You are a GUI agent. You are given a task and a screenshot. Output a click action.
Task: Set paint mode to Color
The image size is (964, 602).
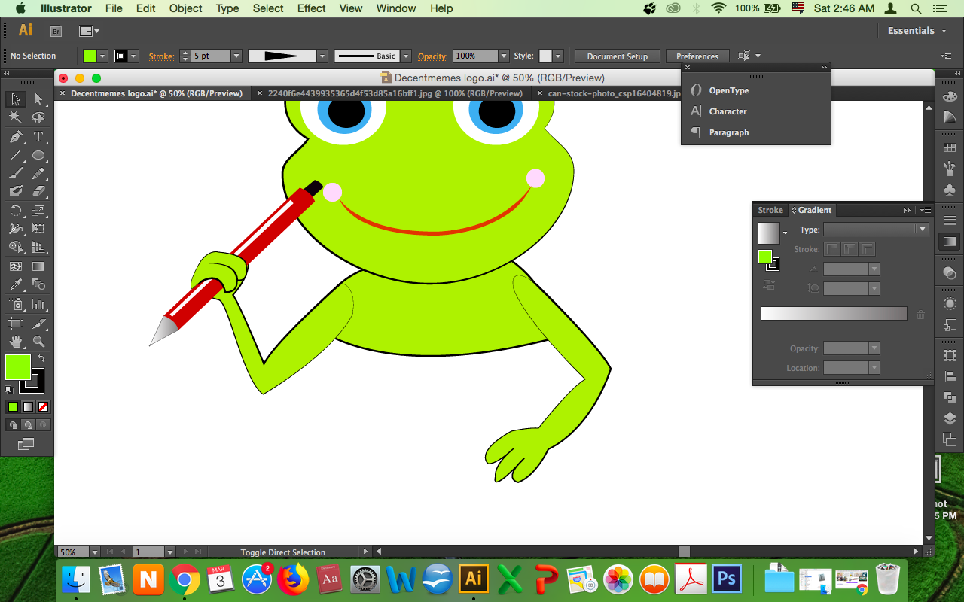13,406
